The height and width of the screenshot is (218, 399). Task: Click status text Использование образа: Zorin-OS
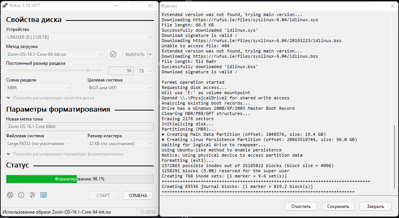click(x=57, y=212)
